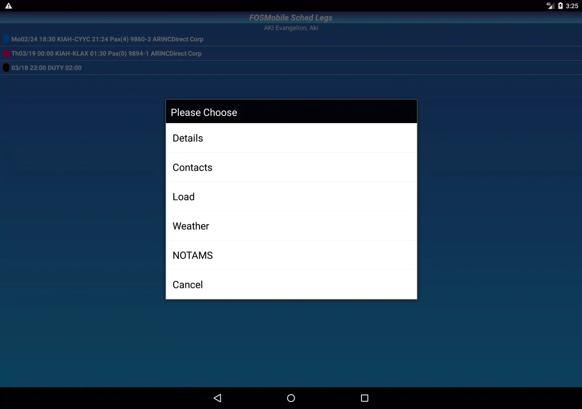The width and height of the screenshot is (582, 409).
Task: Tap the 03/18 DUTY row
Action: pyautogui.click(x=46, y=67)
